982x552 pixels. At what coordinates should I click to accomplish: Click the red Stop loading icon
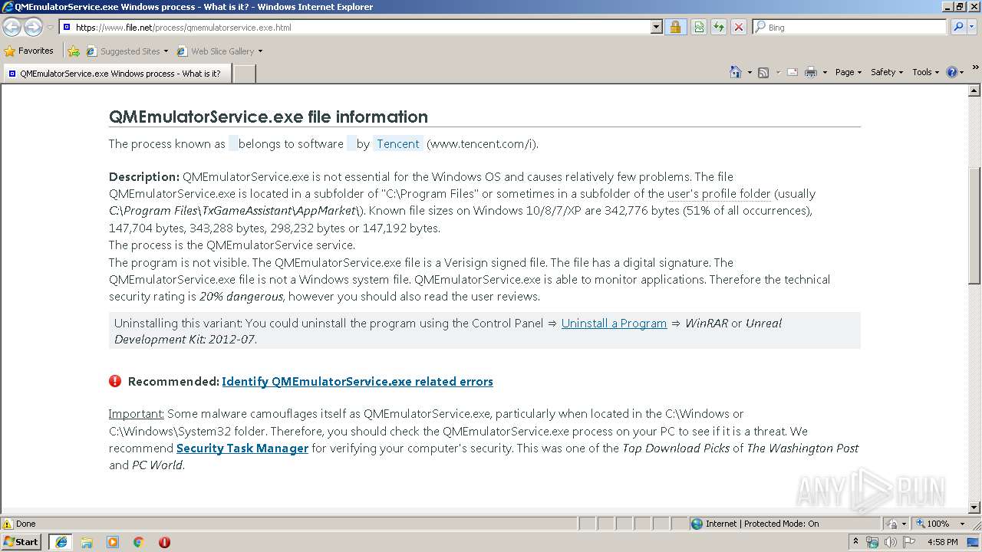click(x=739, y=27)
